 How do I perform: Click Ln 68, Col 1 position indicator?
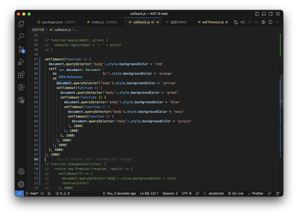(149, 193)
